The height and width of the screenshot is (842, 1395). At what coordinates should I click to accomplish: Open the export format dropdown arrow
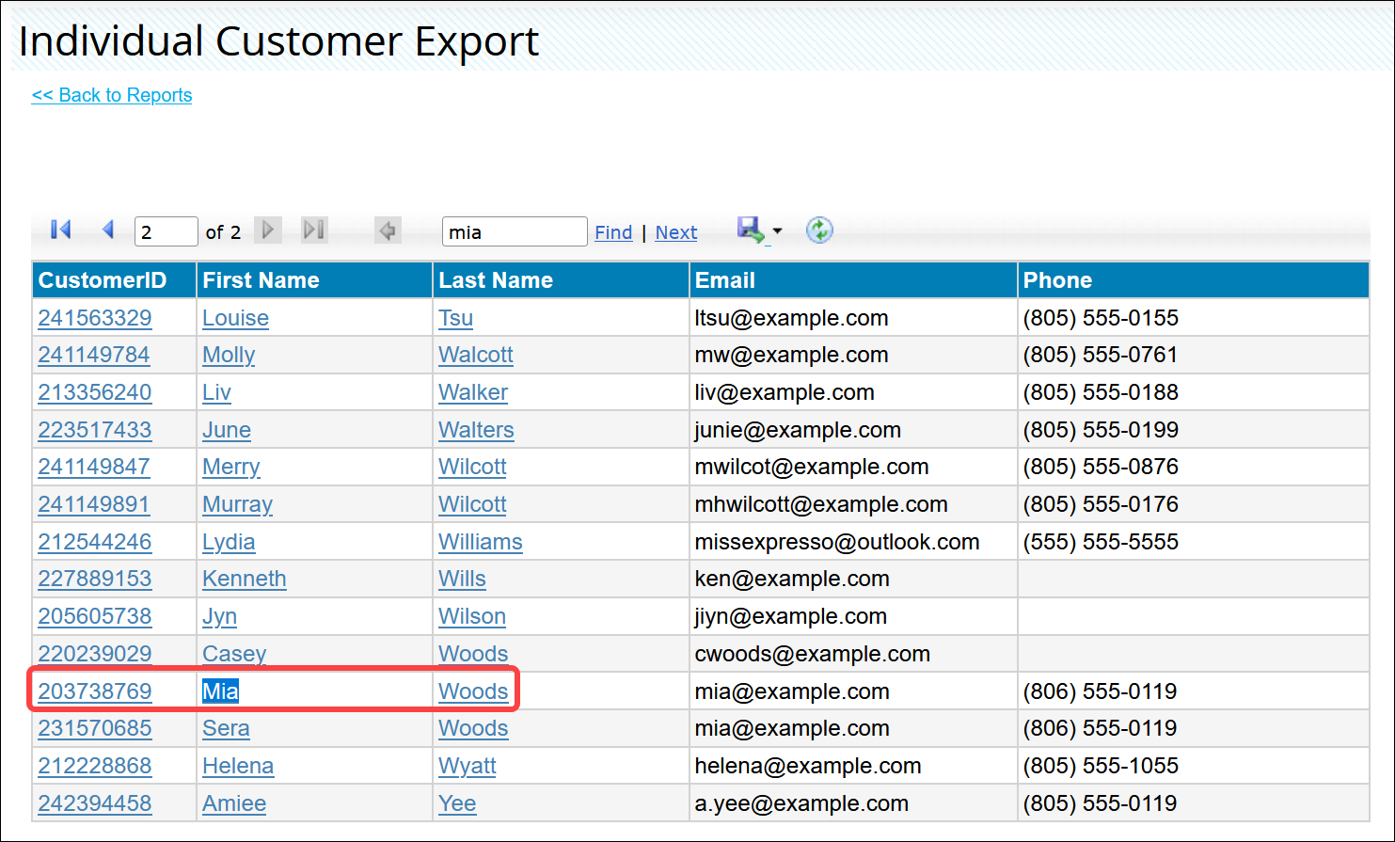[777, 230]
